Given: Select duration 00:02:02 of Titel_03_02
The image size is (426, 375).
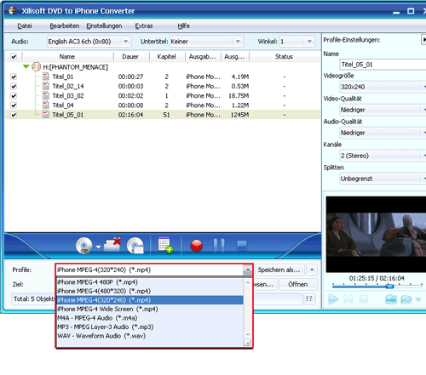Looking at the screenshot, I should tap(130, 96).
